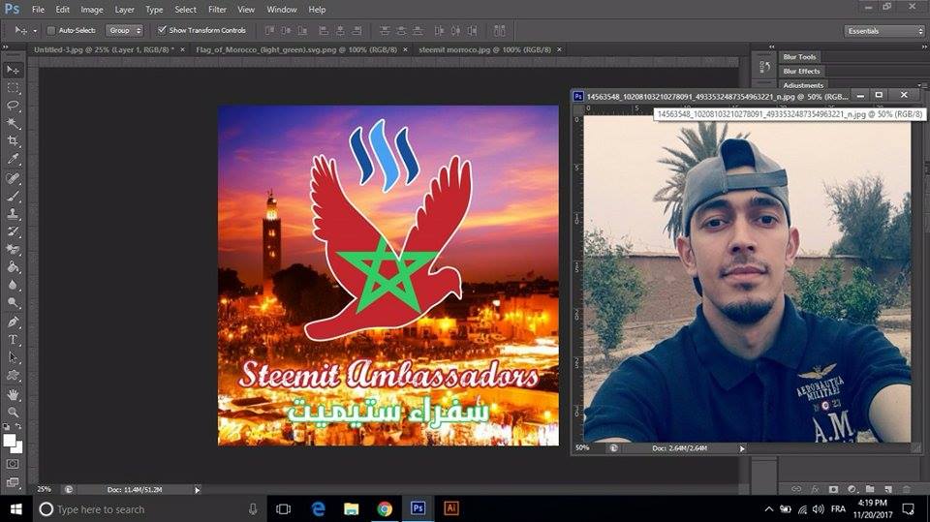Open the Move tool preset picker arrow
Image resolution: width=930 pixels, height=522 pixels.
pyautogui.click(x=35, y=30)
